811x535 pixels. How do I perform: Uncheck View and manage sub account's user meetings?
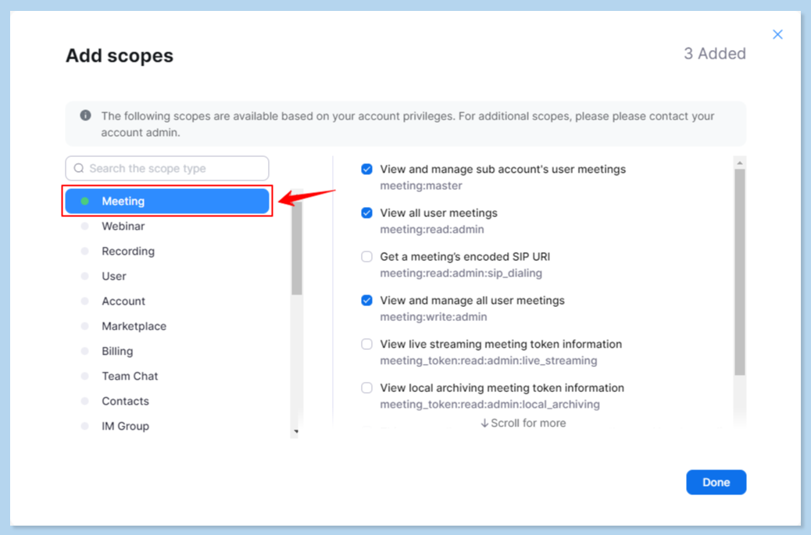coord(366,169)
